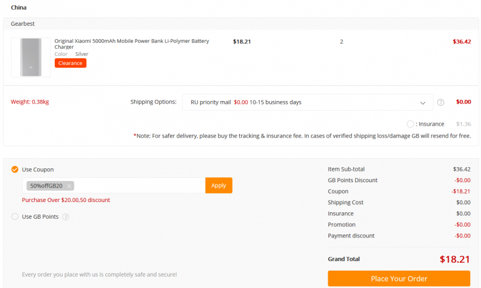Expand the shipping options dropdown chevron
This screenshot has width=481, height=288.
point(423,103)
